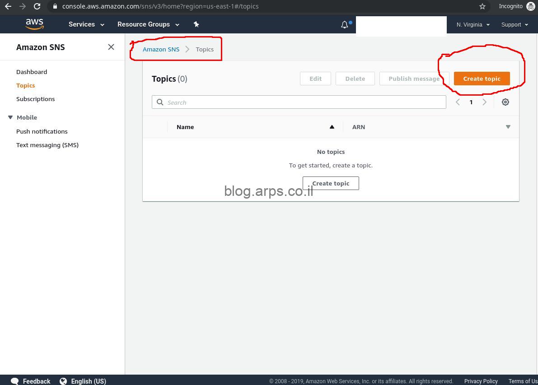This screenshot has width=538, height=385.
Task: Click page number 1 in pagination
Action: click(471, 102)
